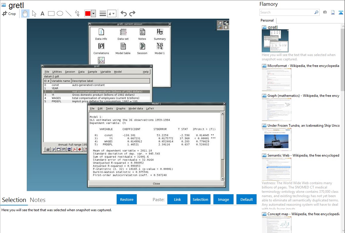This screenshot has height=233, width=345.
Task: Click the red color swatch
Action: coord(88,14)
